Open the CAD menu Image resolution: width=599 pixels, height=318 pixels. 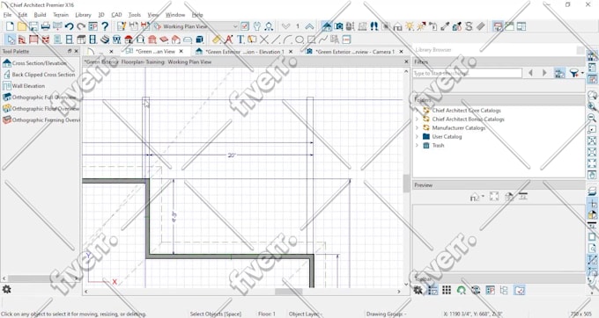pyautogui.click(x=116, y=15)
